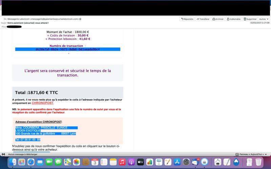Image resolution: width=271 pixels, height=169 pixels.
Task: Open the App Store from the dock
Action: (x=177, y=162)
